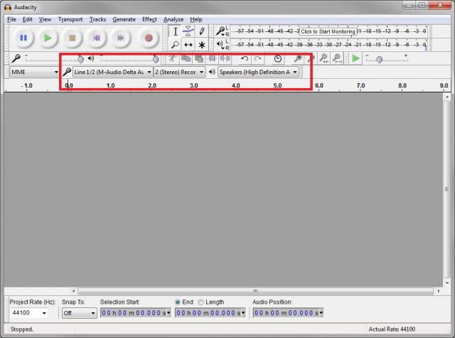Click the 3.0 mark on the timeline ruler
This screenshot has width=455, height=338.
coord(194,85)
